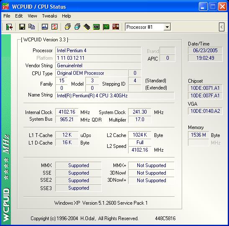This screenshot has height=226, width=229.
Task: Click the date 06/23/2005
Action: [205, 51]
